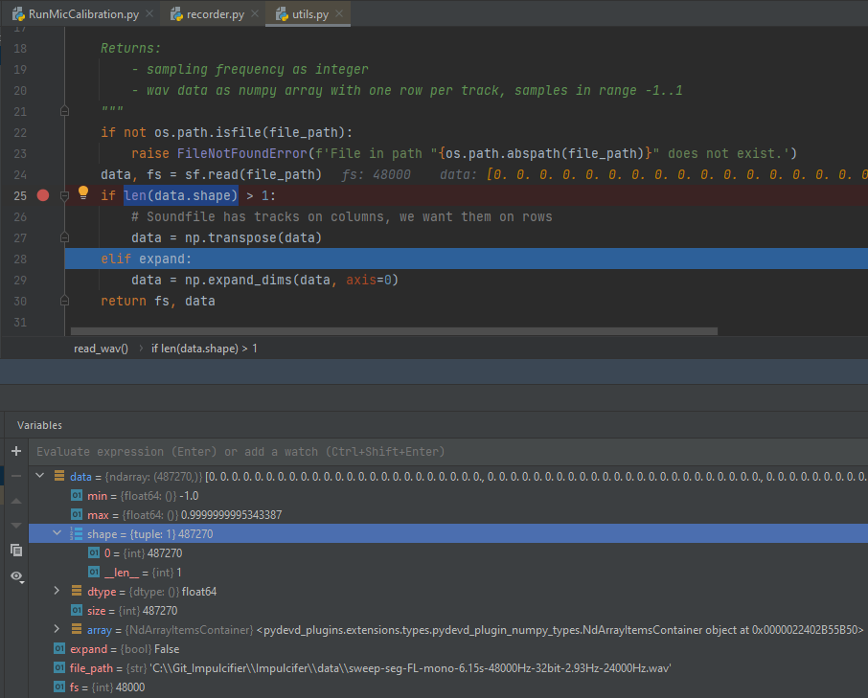
Task: Click the move-up arrow in Variables sidebar
Action: pyautogui.click(x=15, y=499)
